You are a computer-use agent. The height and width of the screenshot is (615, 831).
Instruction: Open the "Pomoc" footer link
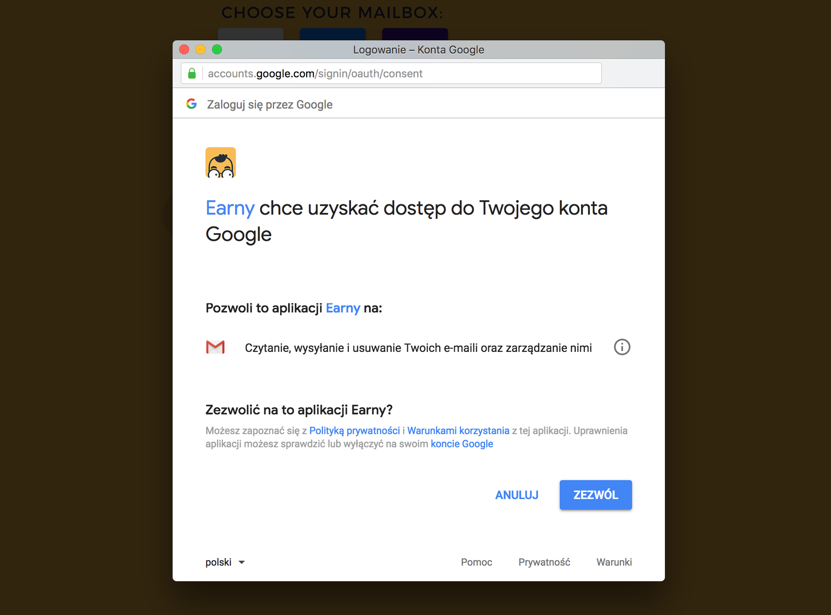tap(476, 562)
